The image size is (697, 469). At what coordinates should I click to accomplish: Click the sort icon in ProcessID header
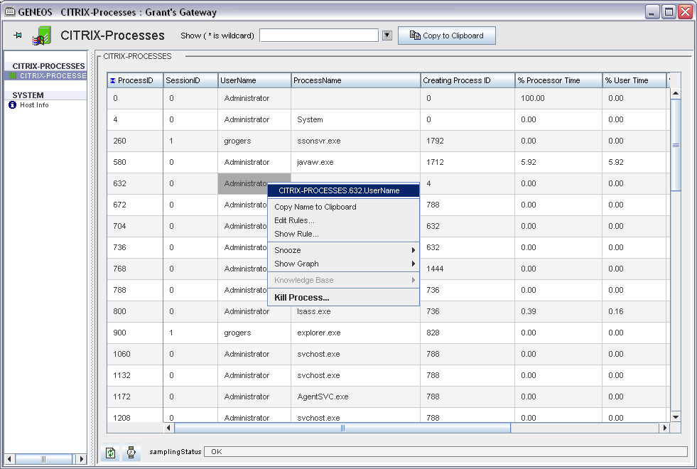[113, 81]
